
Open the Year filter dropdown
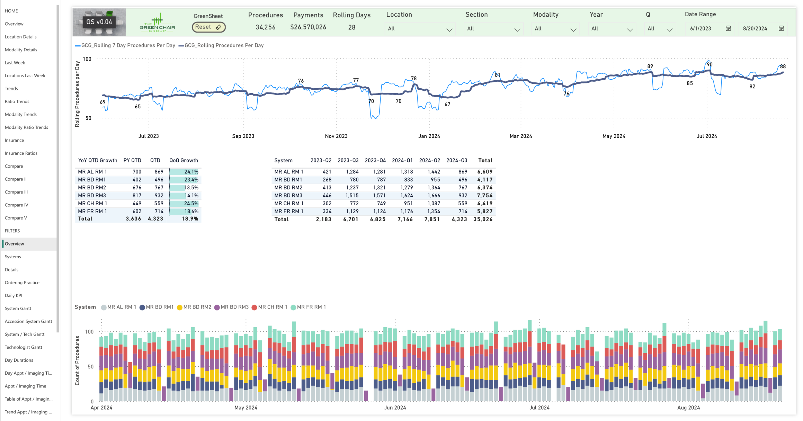tap(630, 30)
